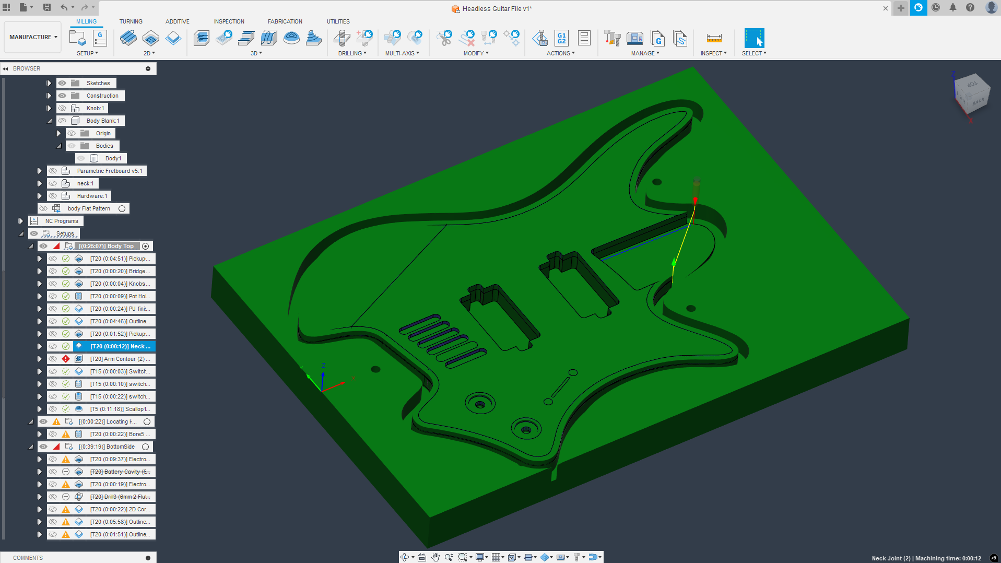
Task: Expand the Parametric Fretboard v5:1 node
Action: tap(40, 171)
